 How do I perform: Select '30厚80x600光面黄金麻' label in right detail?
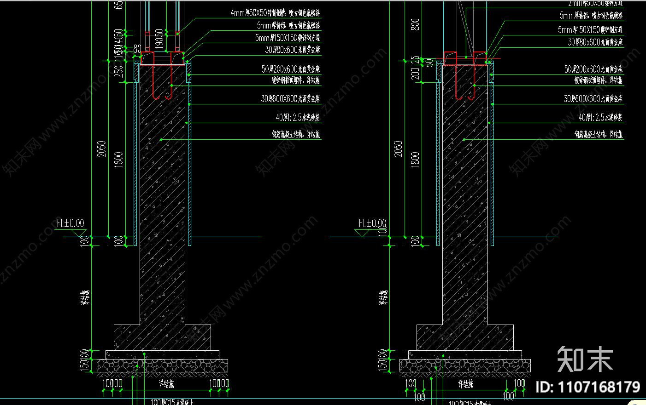tap(595, 42)
